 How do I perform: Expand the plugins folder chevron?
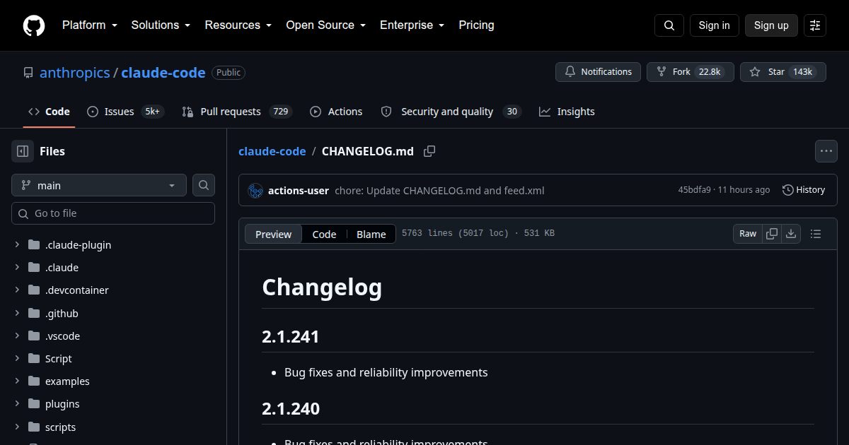click(17, 404)
